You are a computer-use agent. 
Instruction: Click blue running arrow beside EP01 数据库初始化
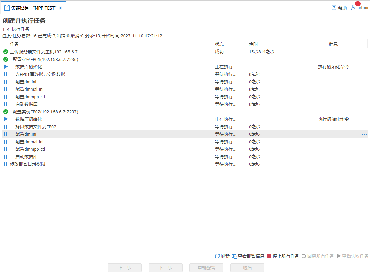point(5,67)
